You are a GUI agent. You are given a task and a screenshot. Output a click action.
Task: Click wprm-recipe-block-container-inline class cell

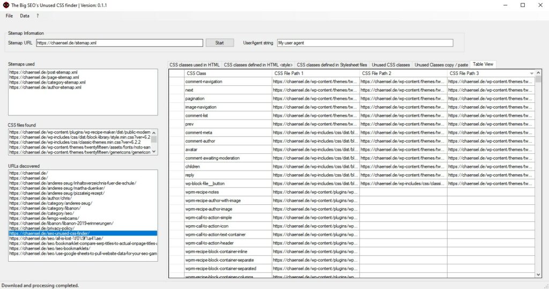point(228,251)
